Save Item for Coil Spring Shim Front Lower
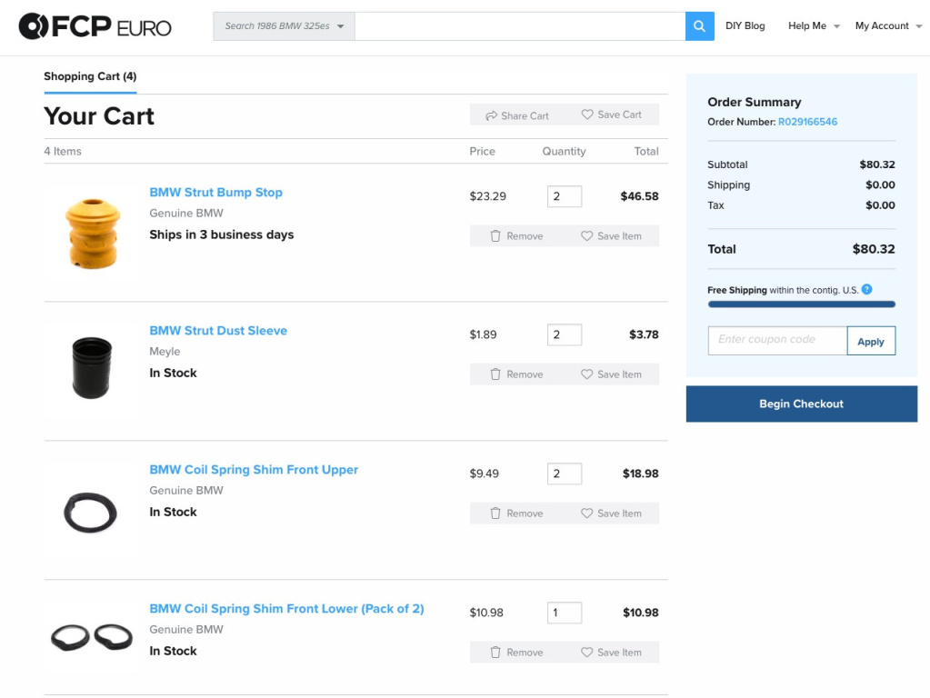 pyautogui.click(x=612, y=653)
